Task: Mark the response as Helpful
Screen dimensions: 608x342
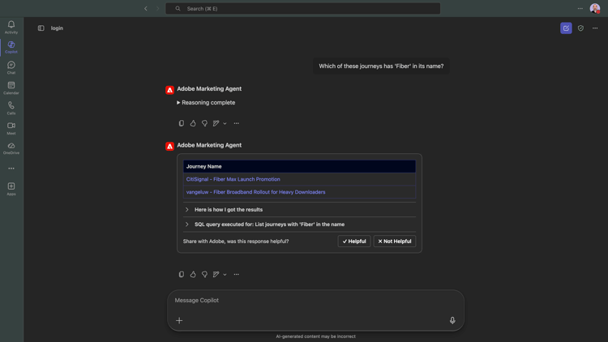Action: (x=354, y=242)
